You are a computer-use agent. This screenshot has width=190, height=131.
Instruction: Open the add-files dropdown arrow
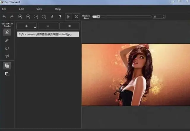(x=35, y=28)
